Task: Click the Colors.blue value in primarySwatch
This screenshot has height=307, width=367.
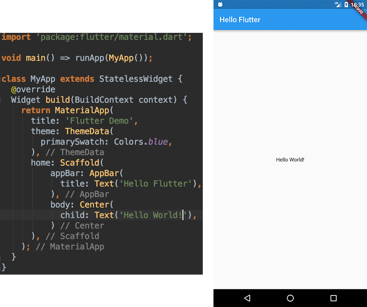Action: [141, 142]
